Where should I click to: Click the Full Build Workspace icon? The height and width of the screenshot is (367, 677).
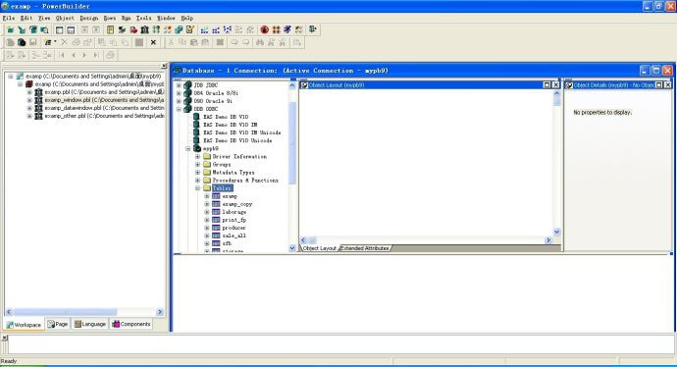[x=216, y=29]
